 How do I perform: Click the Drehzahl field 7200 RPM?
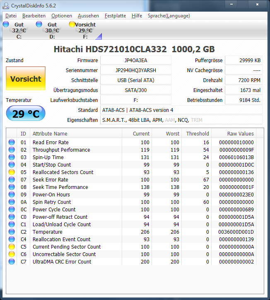click(243, 80)
